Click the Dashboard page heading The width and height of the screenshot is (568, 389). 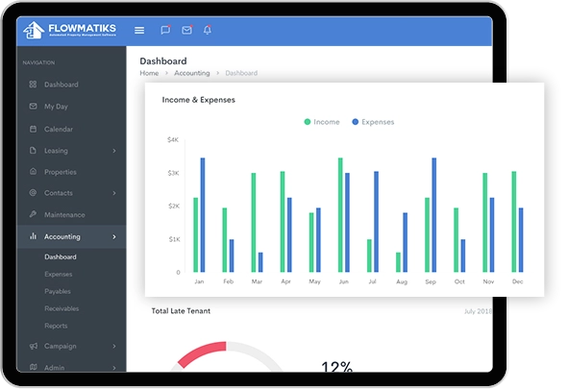tap(163, 61)
